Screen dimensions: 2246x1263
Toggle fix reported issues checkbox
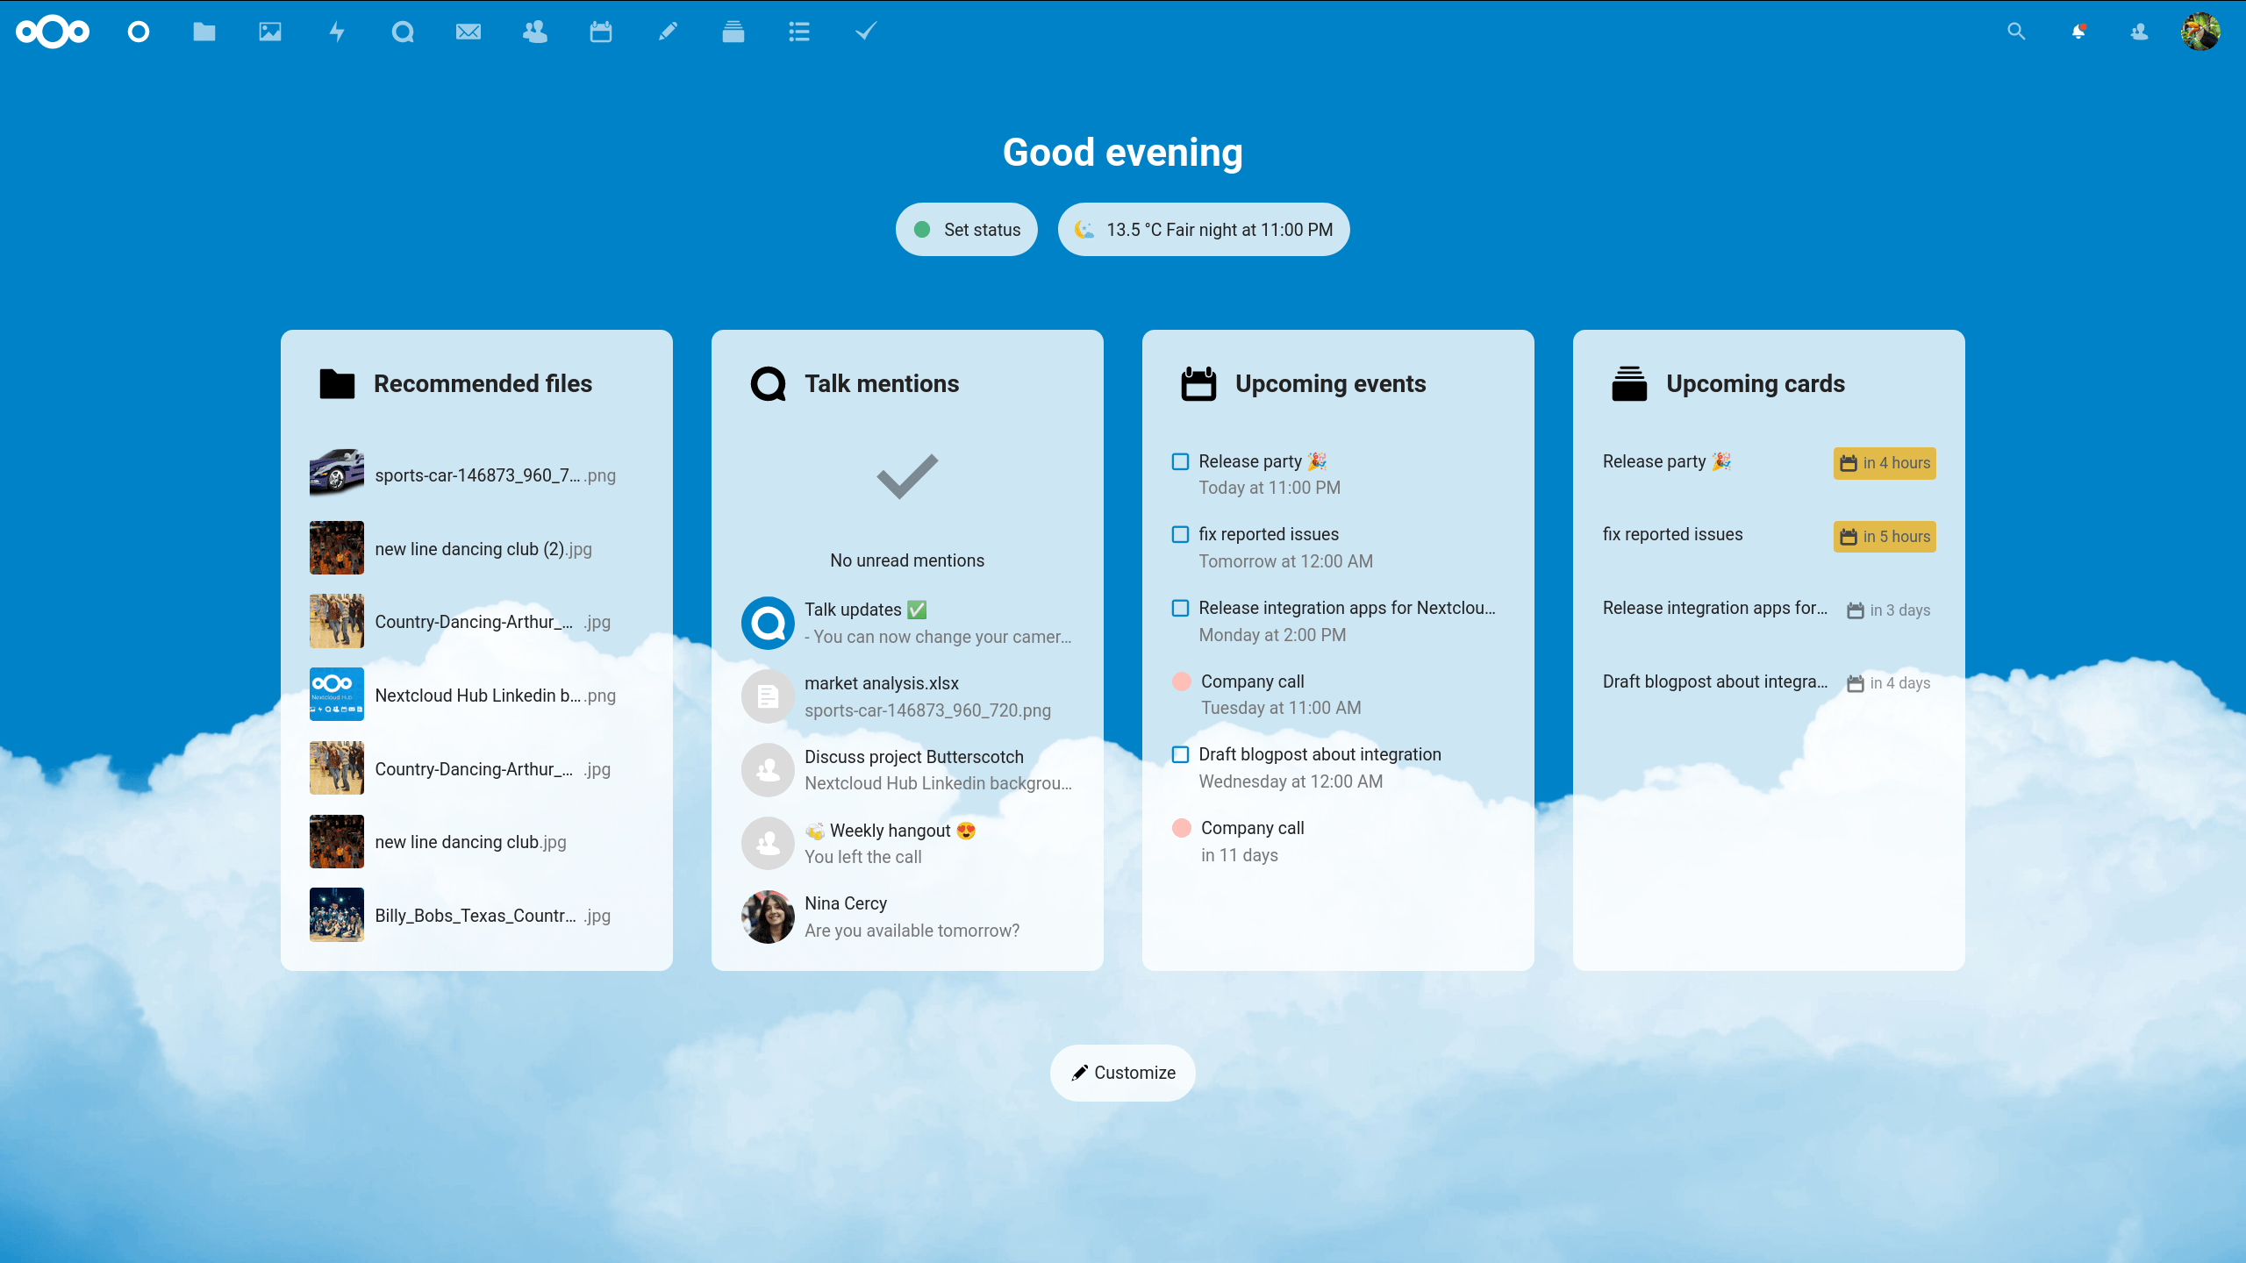[x=1182, y=533]
